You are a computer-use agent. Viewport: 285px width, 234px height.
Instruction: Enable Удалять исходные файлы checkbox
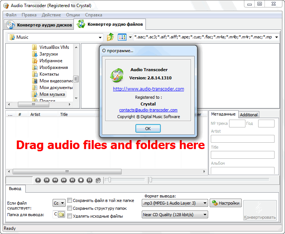69,216
